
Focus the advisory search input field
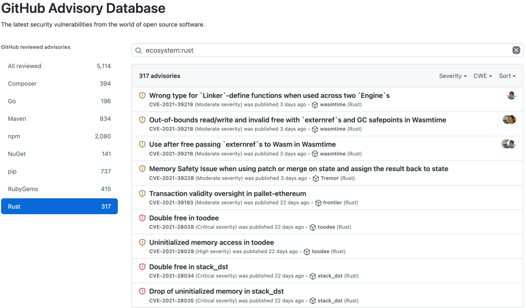pyautogui.click(x=324, y=50)
